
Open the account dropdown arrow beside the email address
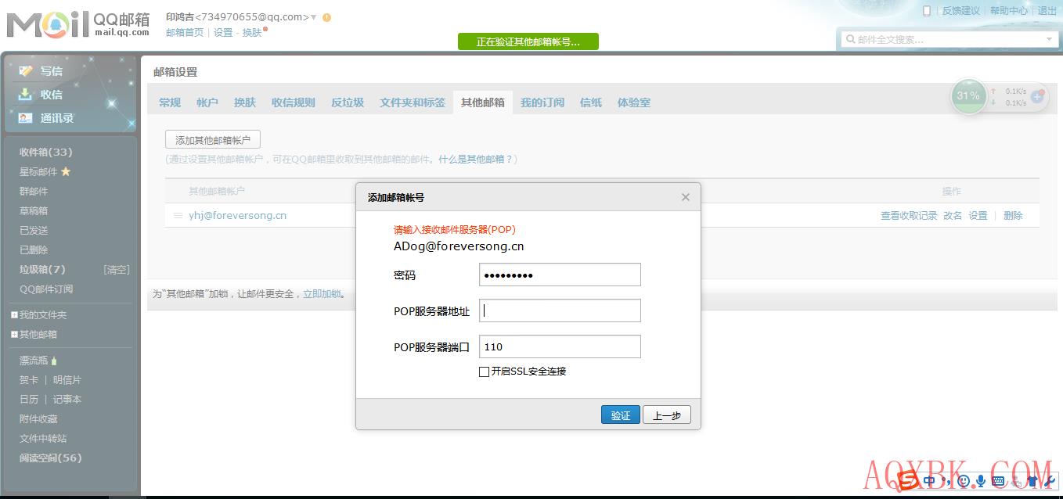(314, 17)
